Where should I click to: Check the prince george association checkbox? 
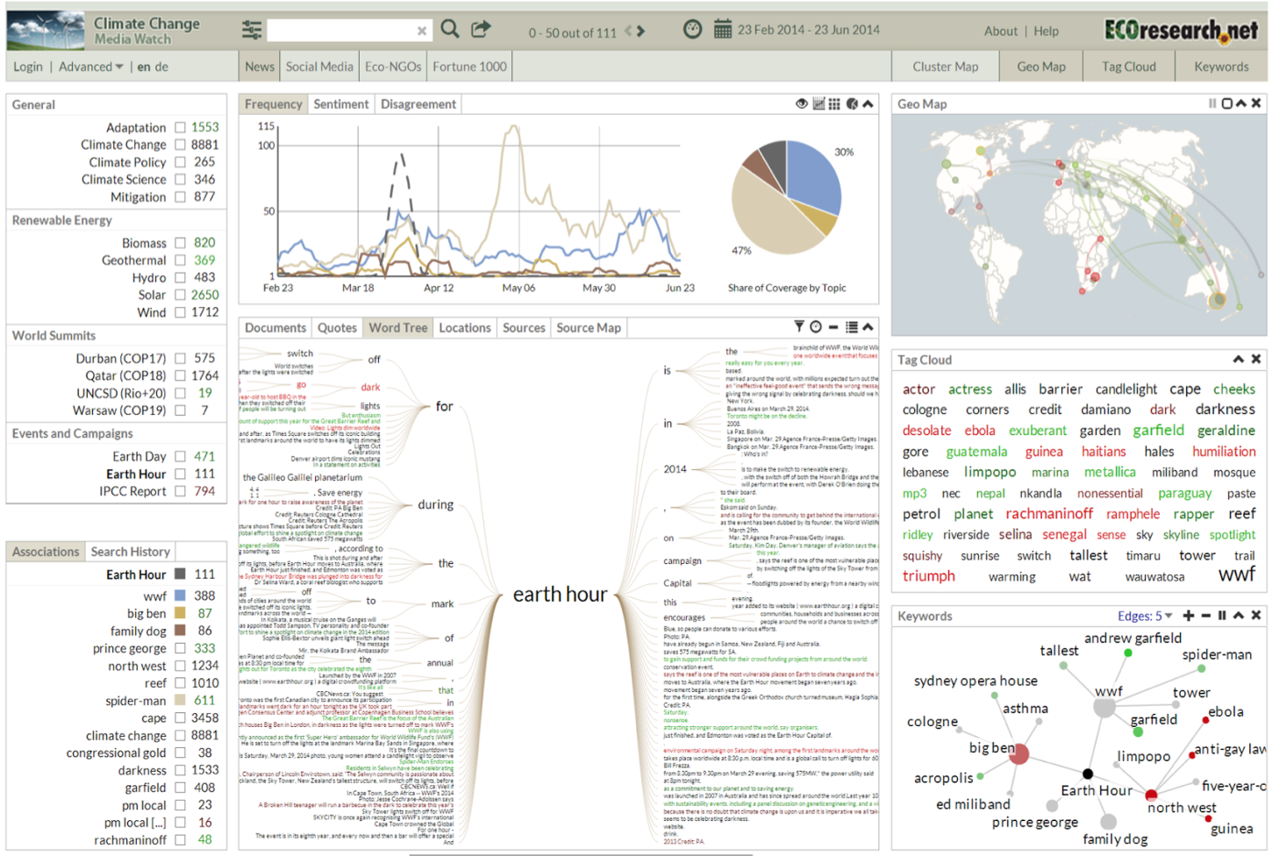click(x=180, y=648)
